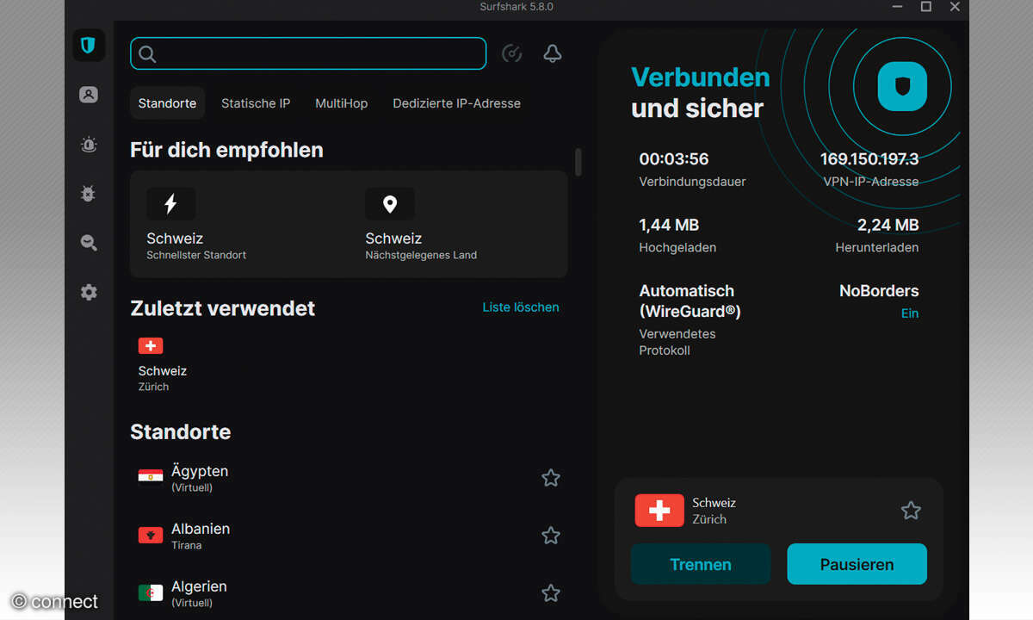Viewport: 1033px width, 620px height.
Task: Favorite Albanien with its star
Action: pyautogui.click(x=551, y=536)
